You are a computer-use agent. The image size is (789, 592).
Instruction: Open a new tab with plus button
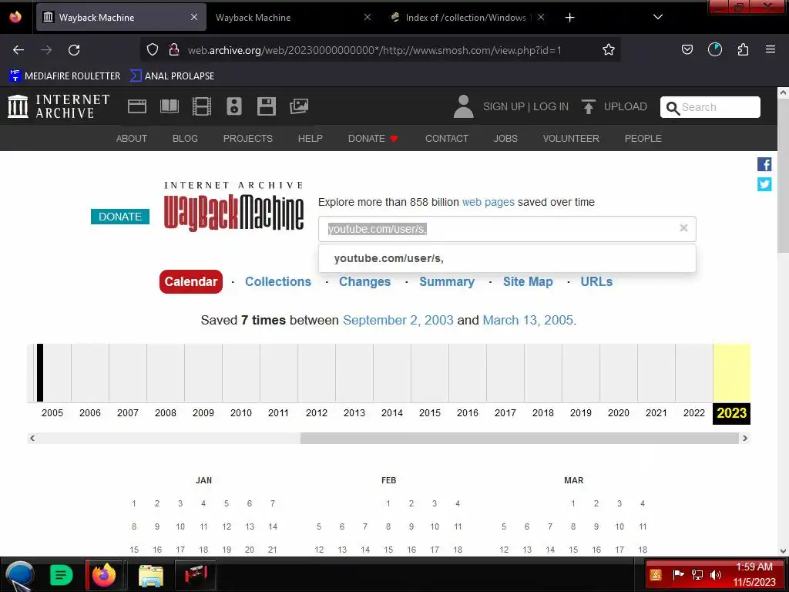(x=569, y=18)
